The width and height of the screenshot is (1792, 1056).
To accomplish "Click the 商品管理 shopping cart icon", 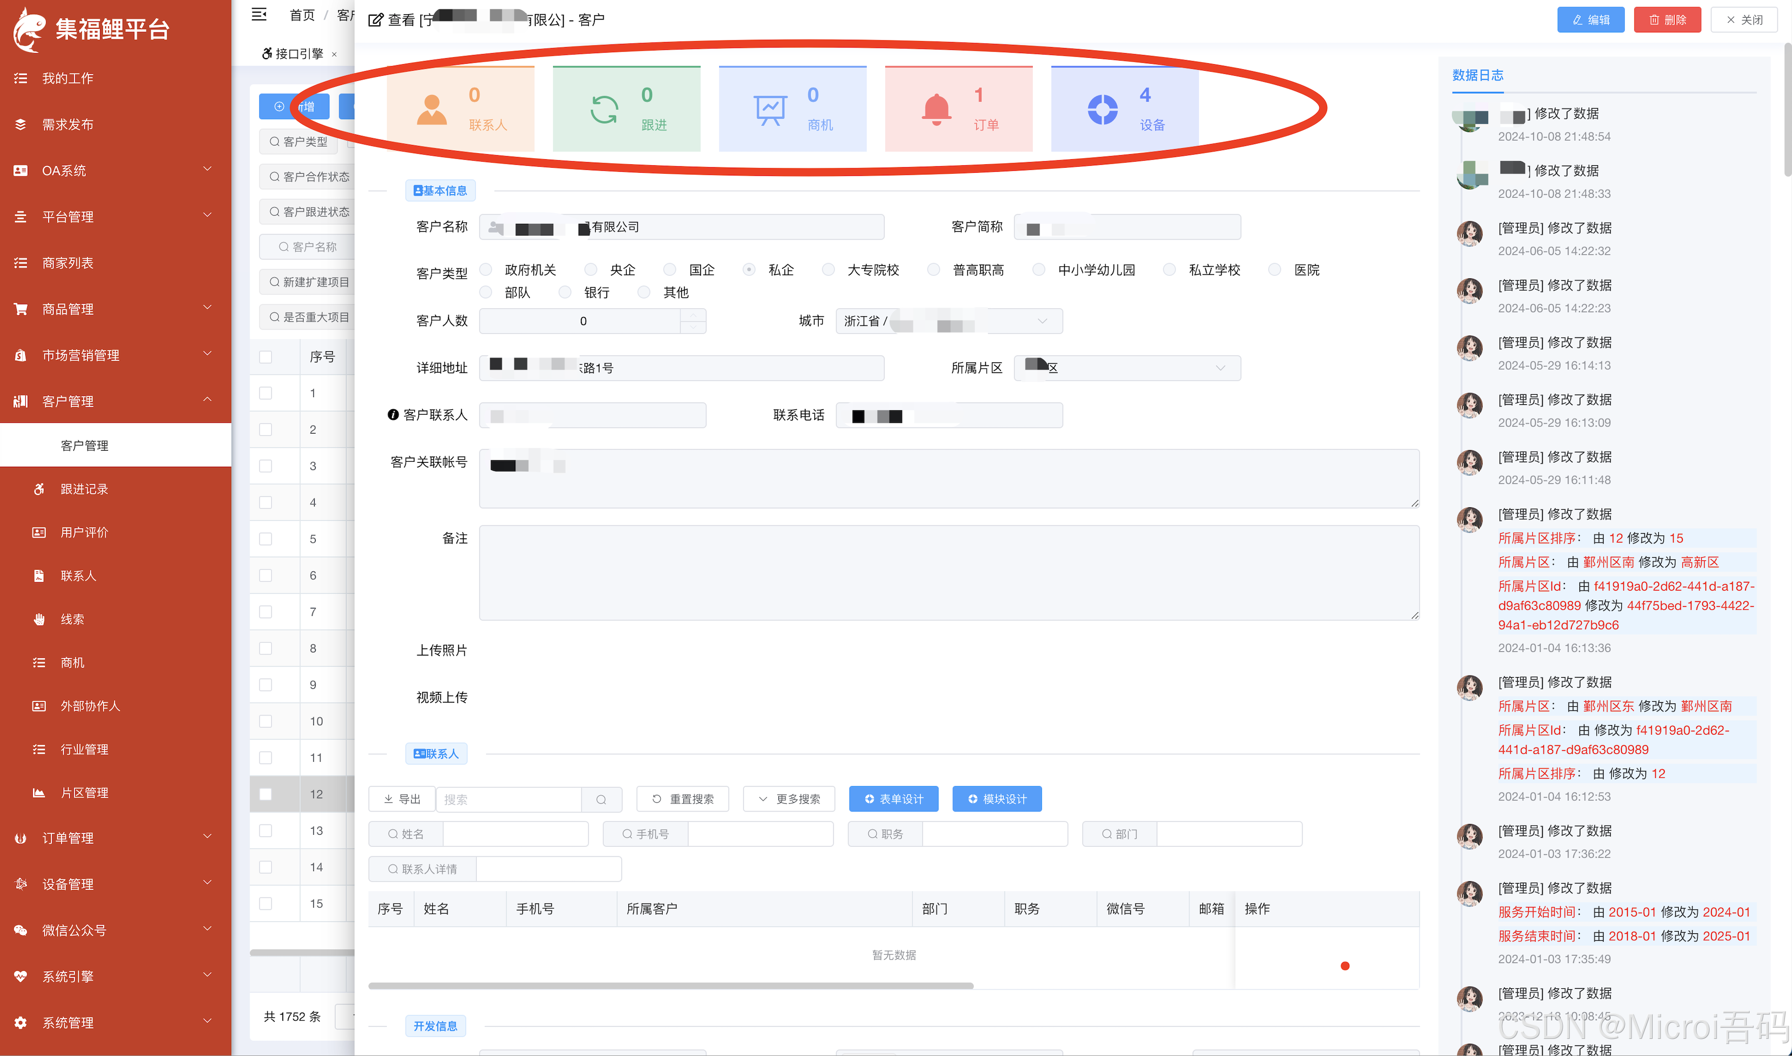I will [21, 309].
